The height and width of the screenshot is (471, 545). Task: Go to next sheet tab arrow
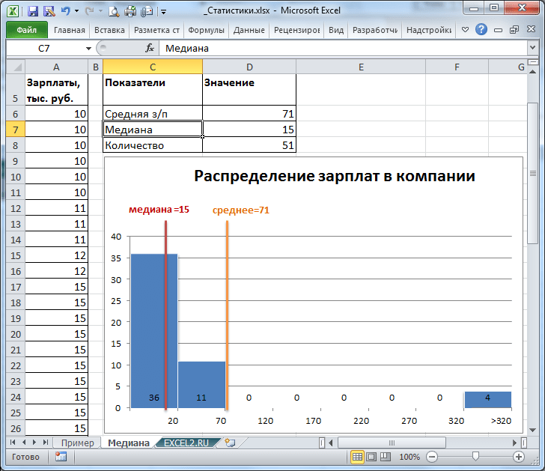pos(34,442)
